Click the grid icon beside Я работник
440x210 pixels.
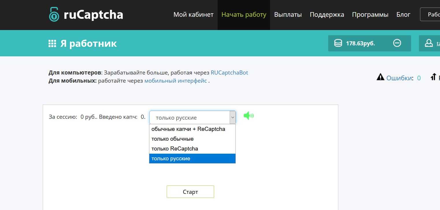point(52,44)
